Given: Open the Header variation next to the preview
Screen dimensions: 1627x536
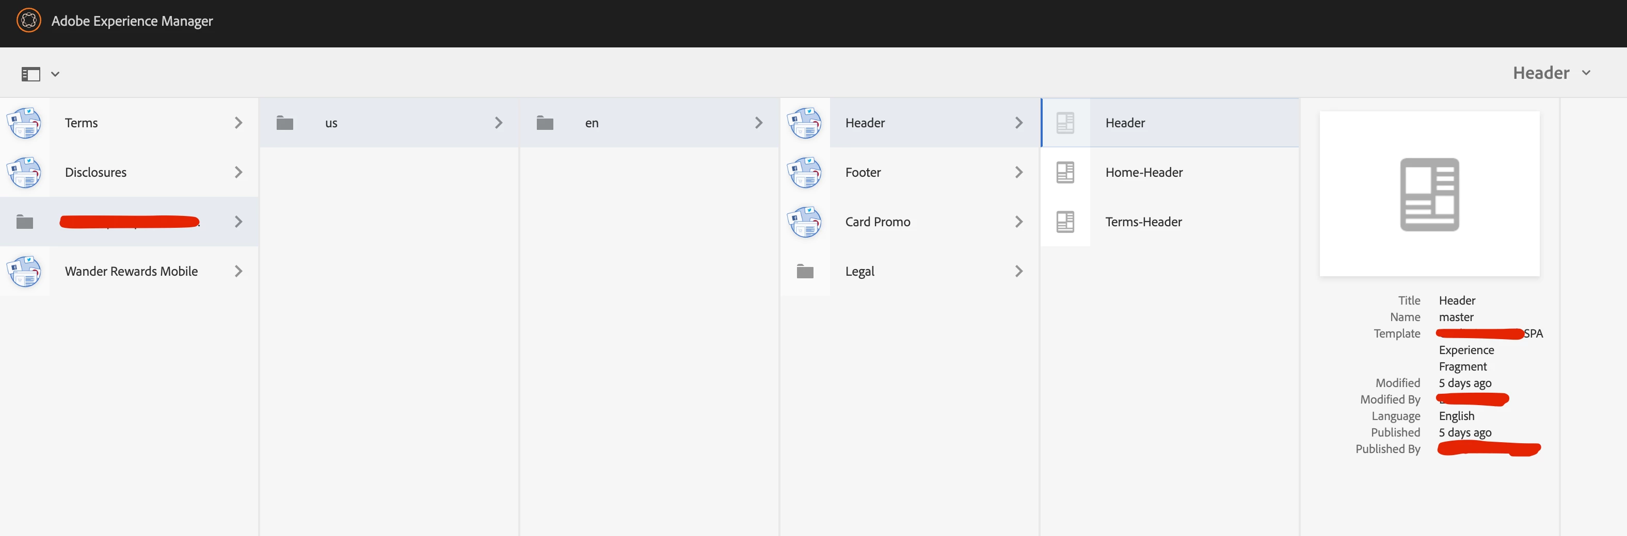Looking at the screenshot, I should coord(1170,123).
